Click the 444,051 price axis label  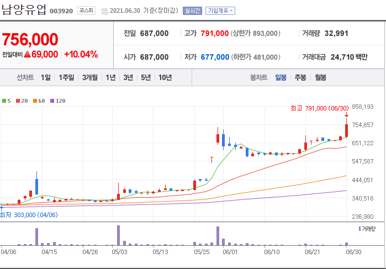(363, 180)
